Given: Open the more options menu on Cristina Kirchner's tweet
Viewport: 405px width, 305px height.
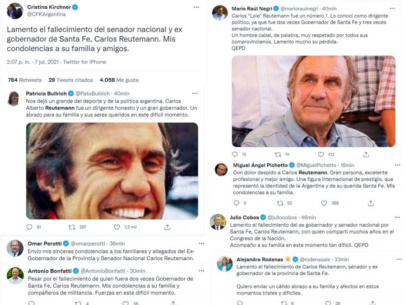Looking at the screenshot, I should pyautogui.click(x=195, y=6).
